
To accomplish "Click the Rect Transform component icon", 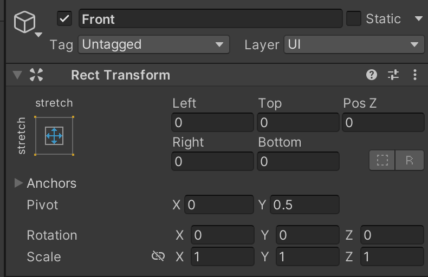I will click(x=36, y=75).
